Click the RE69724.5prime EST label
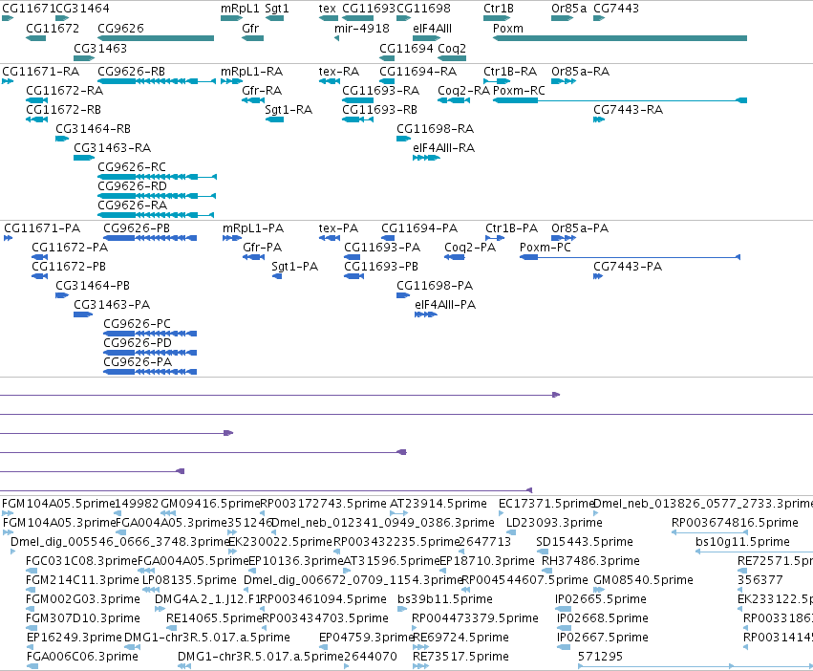 tap(460, 638)
